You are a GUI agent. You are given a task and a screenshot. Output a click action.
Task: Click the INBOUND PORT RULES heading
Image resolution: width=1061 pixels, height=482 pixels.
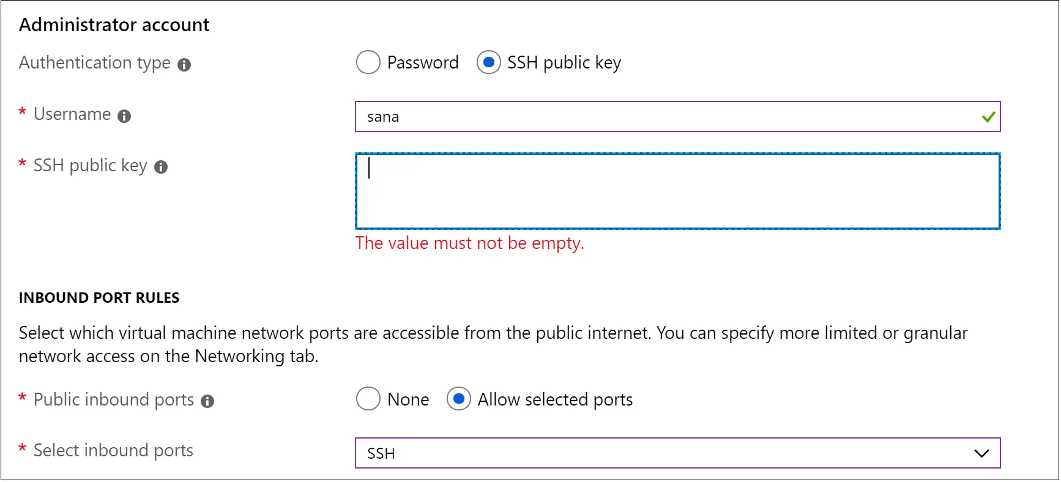pyautogui.click(x=99, y=298)
